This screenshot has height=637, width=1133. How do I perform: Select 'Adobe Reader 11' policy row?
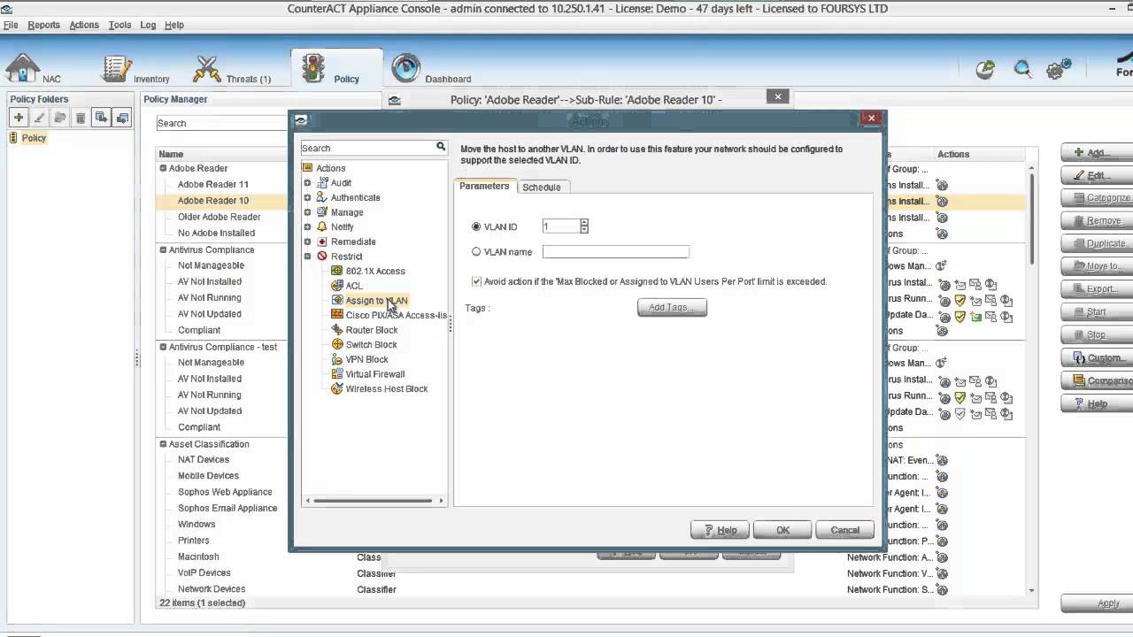[x=213, y=185]
